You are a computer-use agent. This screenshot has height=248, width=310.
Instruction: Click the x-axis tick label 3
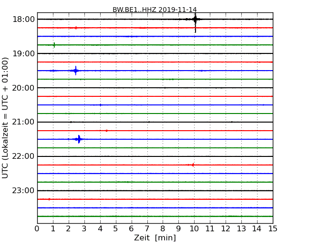coord(84,229)
